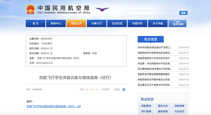
Task: Focus the site search input field
Action: pos(153,13)
